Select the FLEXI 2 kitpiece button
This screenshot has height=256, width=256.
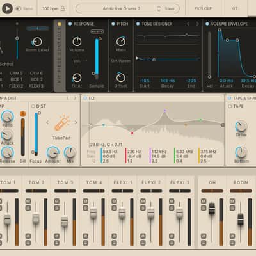(16, 86)
